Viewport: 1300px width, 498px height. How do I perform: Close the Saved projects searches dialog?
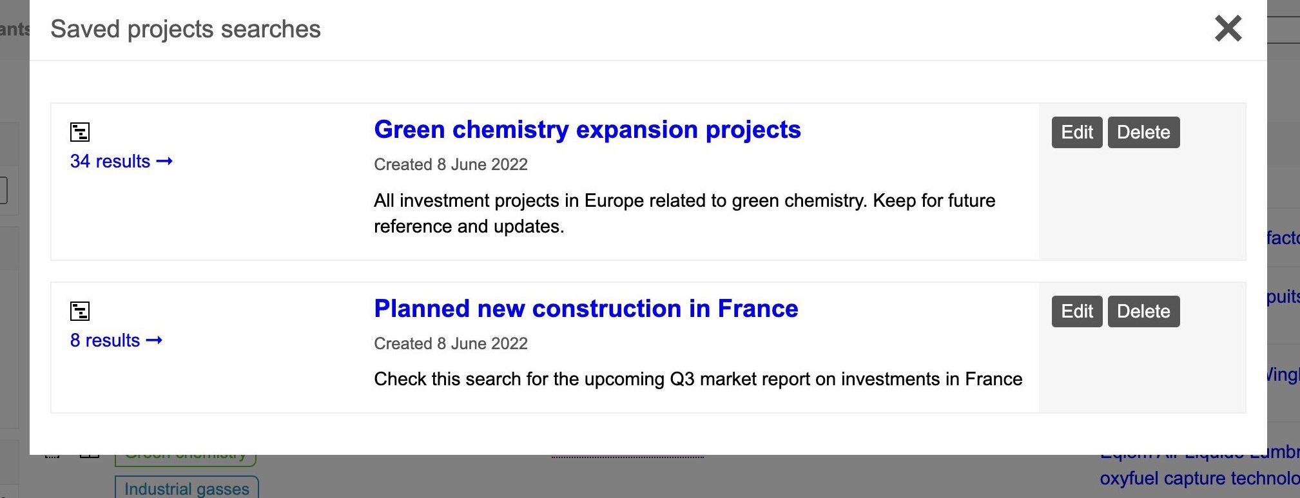pos(1228,28)
